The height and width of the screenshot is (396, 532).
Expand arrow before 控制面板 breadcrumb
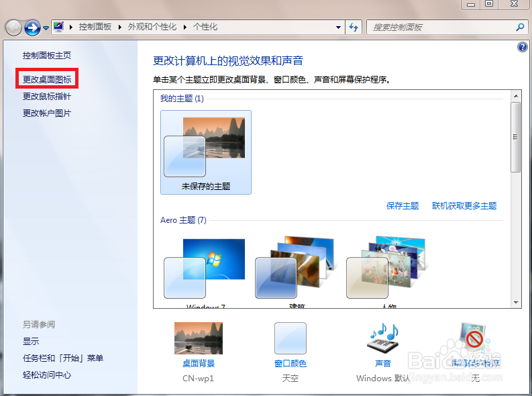[x=71, y=27]
